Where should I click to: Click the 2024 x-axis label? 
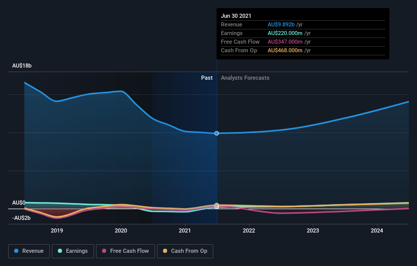(377, 230)
